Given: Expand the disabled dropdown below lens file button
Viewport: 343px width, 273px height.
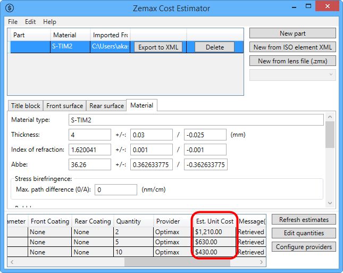Looking at the screenshot, I should (292, 75).
